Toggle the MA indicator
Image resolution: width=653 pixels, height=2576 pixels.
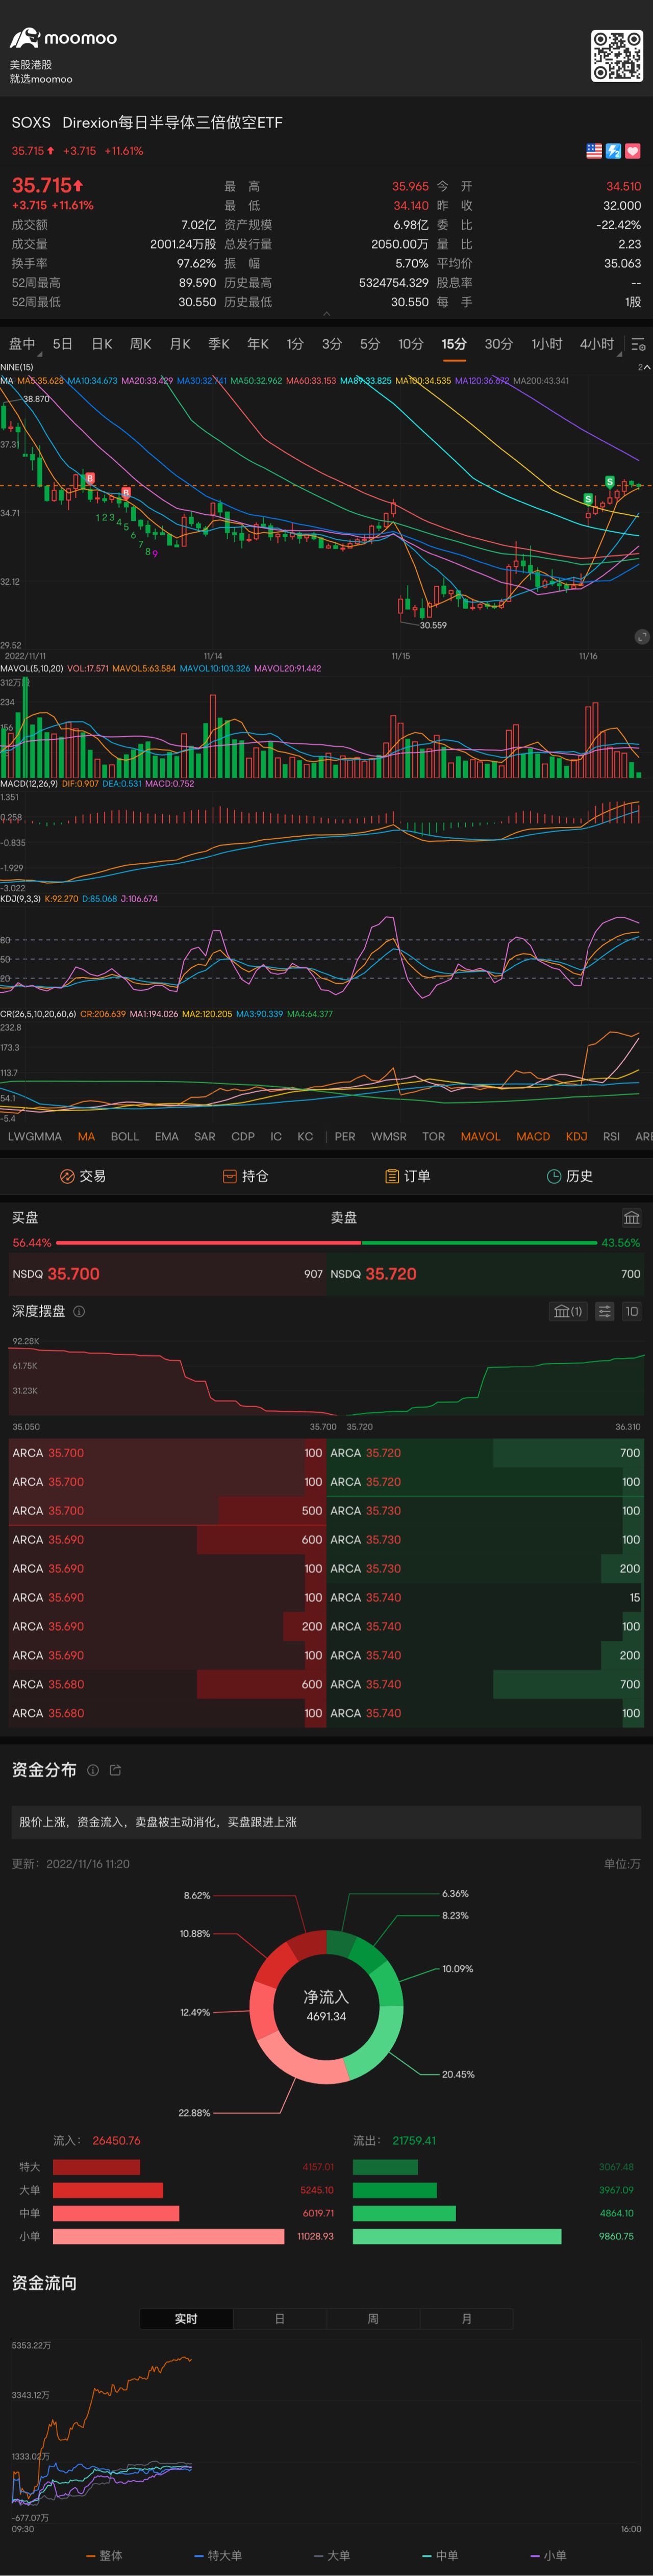pos(86,1136)
